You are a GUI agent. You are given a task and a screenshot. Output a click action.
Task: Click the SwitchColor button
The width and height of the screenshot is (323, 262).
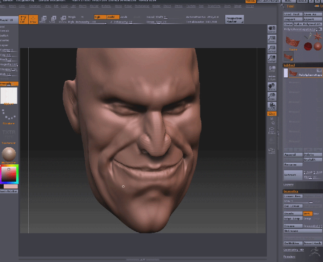click(x=8, y=191)
